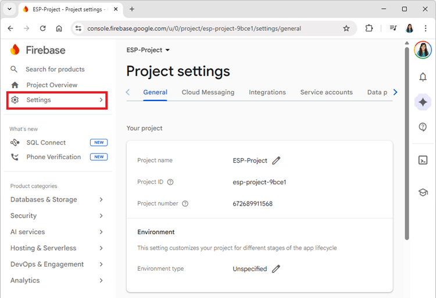Click the Project settings page heading
This screenshot has width=436, height=298.
click(x=178, y=71)
